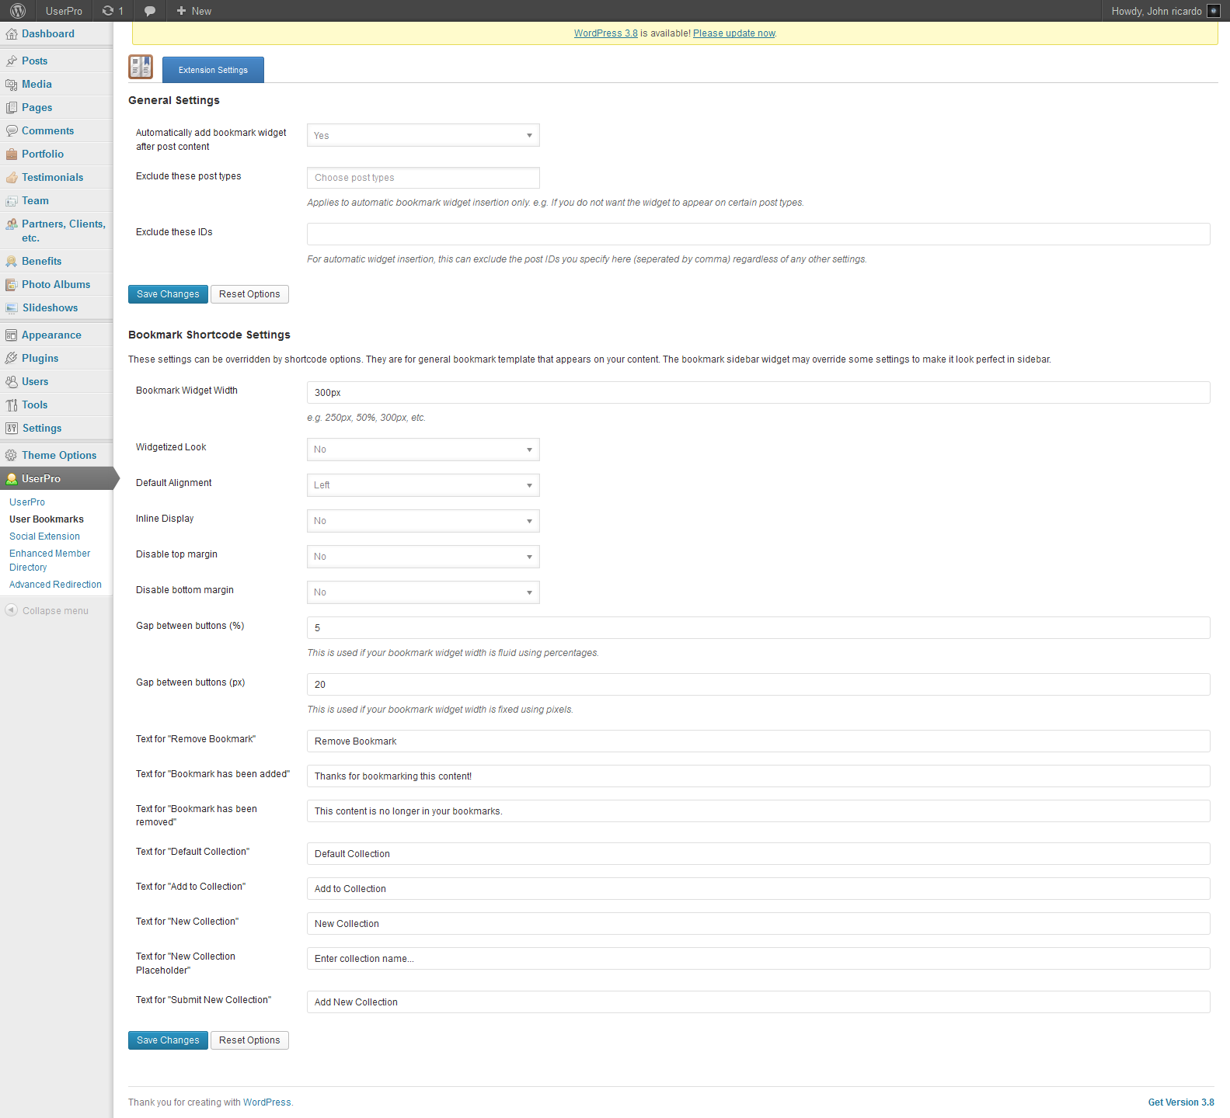1230x1118 pixels.
Task: Open Howdy, John ricardo account menu
Action: tap(1166, 11)
